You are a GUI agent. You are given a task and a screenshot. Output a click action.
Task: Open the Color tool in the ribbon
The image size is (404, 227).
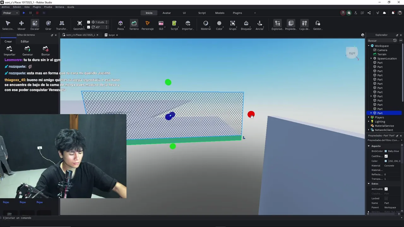(219, 25)
